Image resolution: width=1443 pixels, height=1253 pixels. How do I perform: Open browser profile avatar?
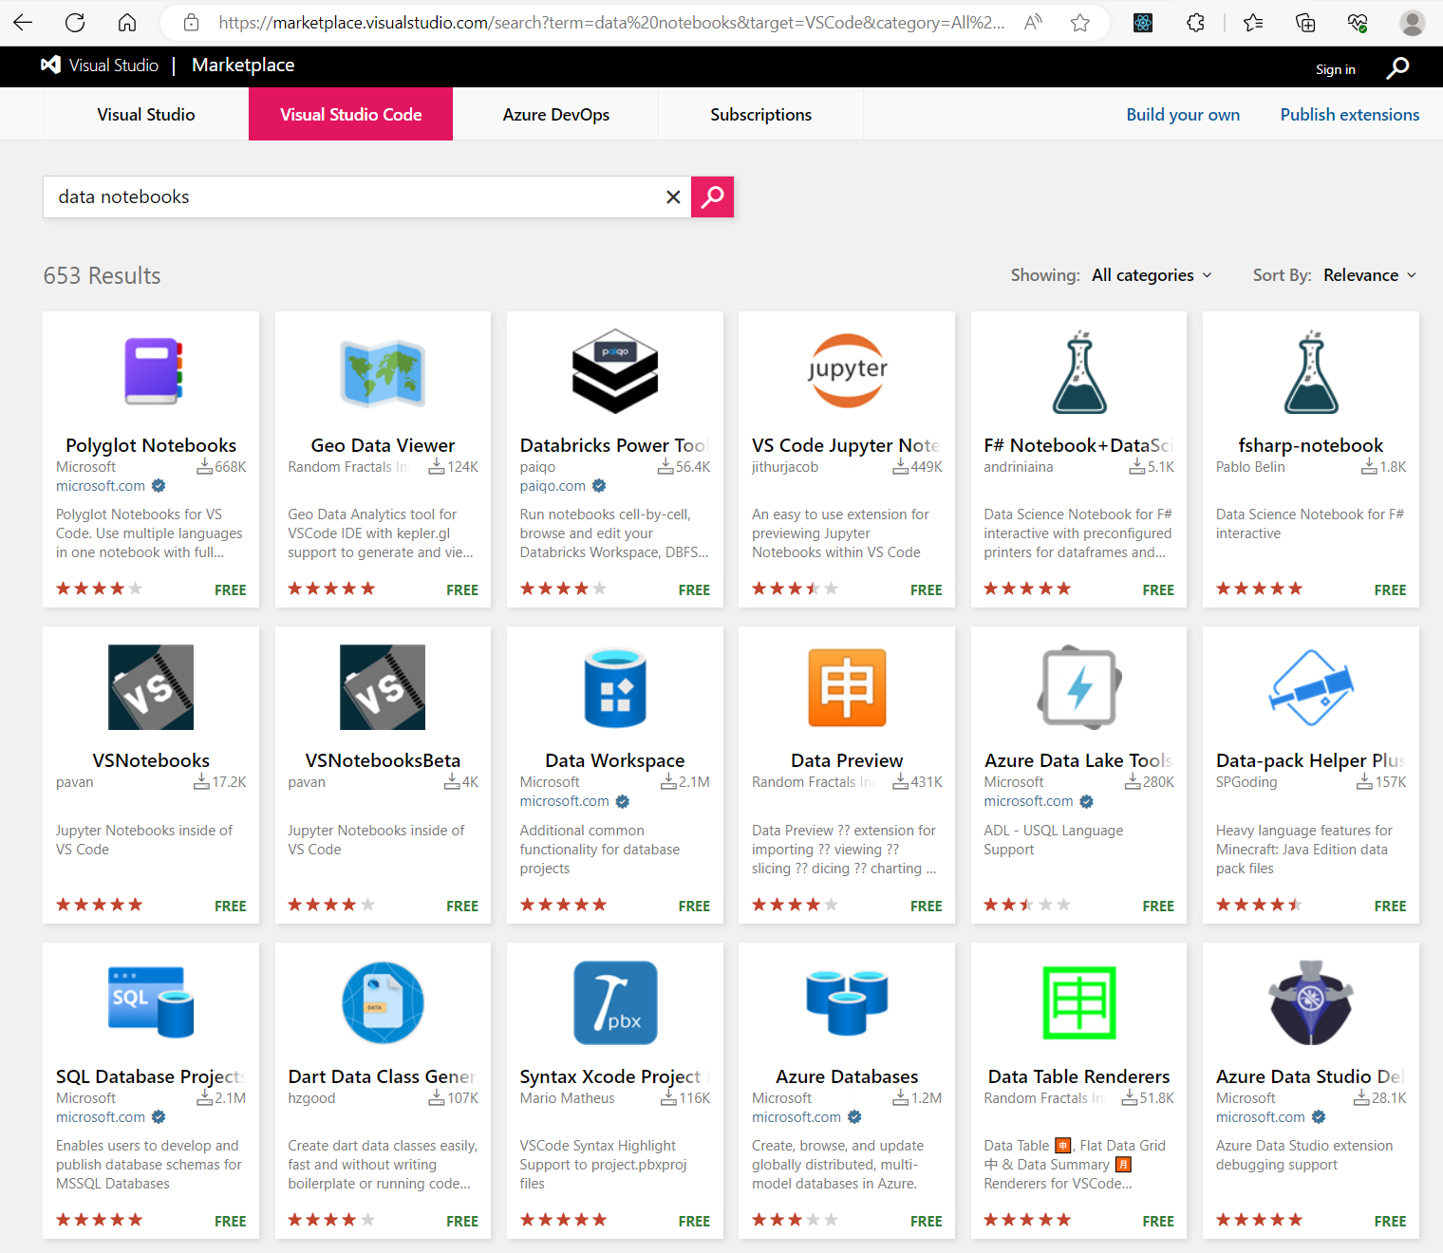[x=1413, y=23]
